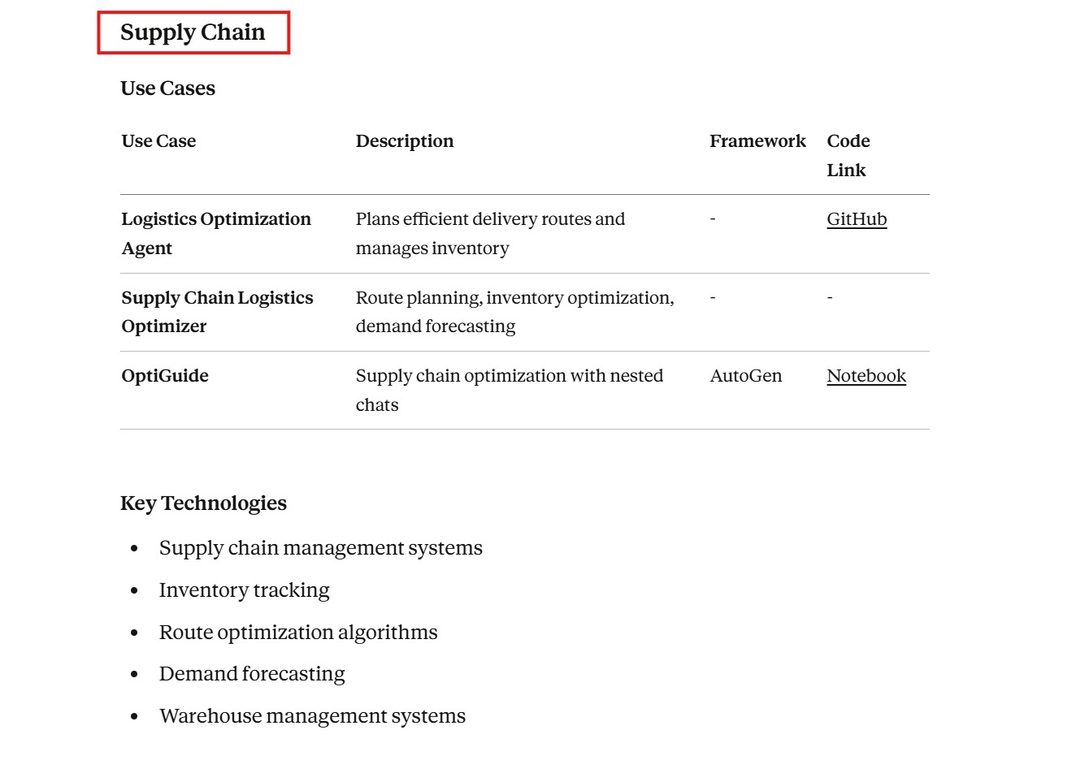Click Supply Chain Logistics Optimizer row title
The image size is (1076, 769).
click(x=217, y=312)
